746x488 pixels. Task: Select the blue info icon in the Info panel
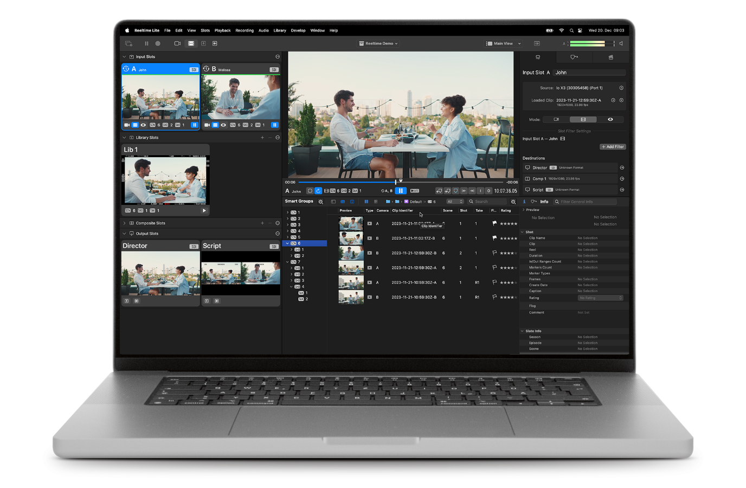[524, 202]
